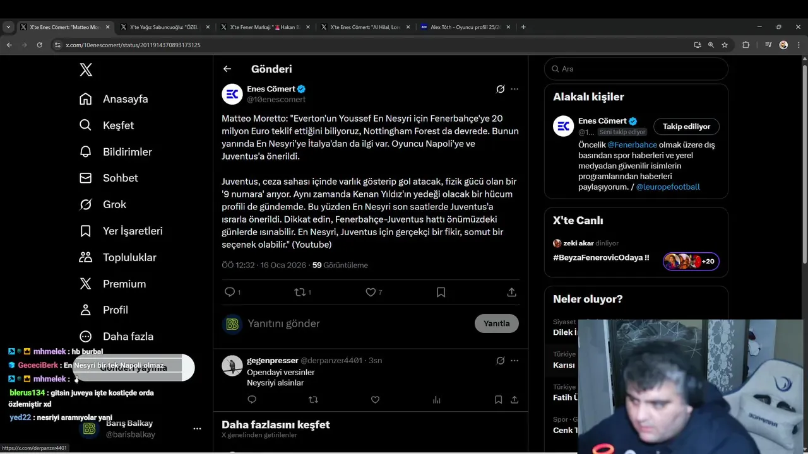Open @Fenerbahce link in bio

(x=632, y=144)
